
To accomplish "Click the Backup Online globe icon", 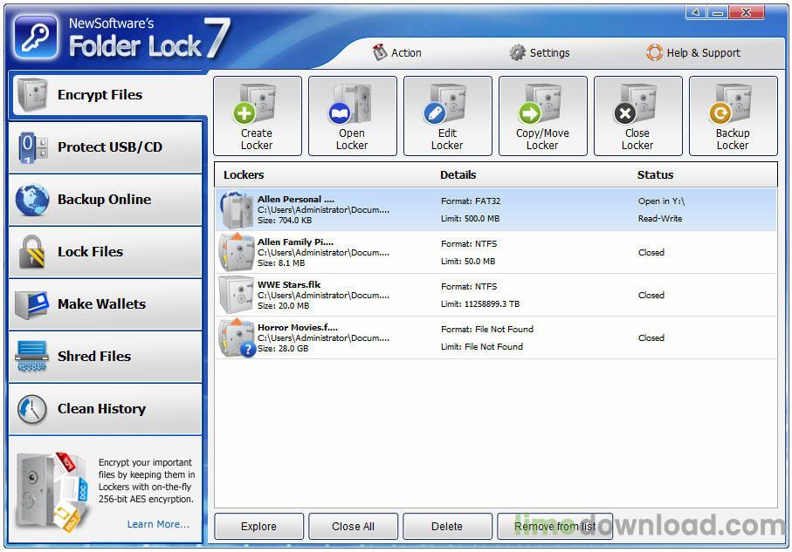I will point(32,200).
